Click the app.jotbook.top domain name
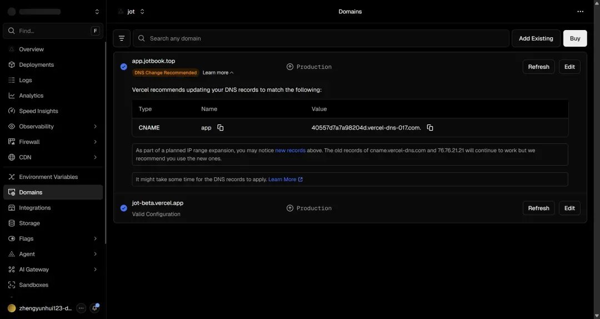The image size is (600, 319). [x=153, y=61]
